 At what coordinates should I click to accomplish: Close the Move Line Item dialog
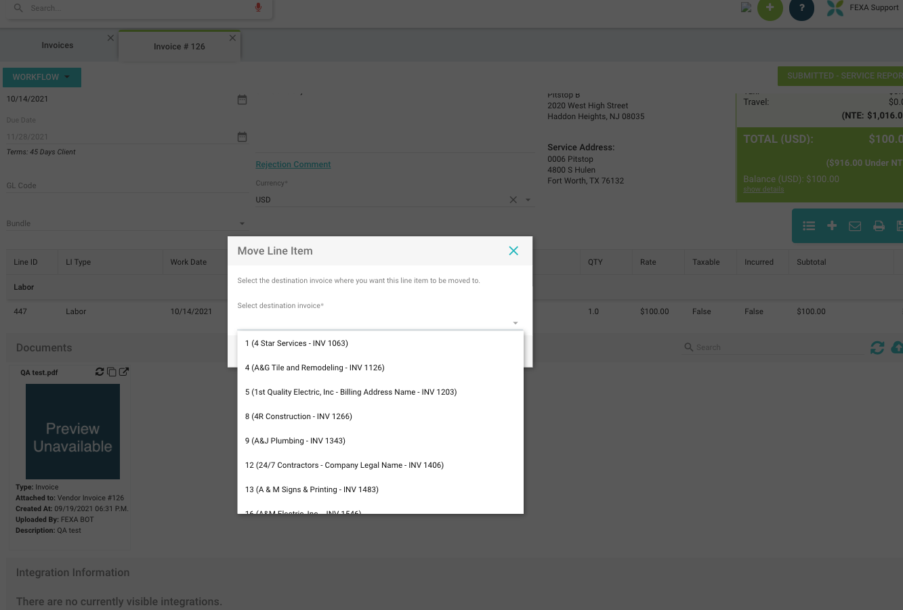pos(513,251)
